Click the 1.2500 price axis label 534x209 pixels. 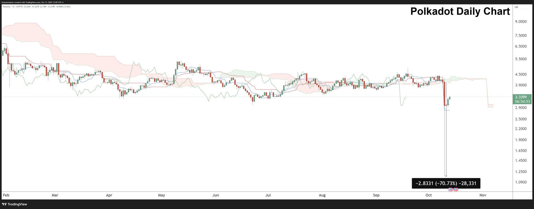tap(521, 172)
